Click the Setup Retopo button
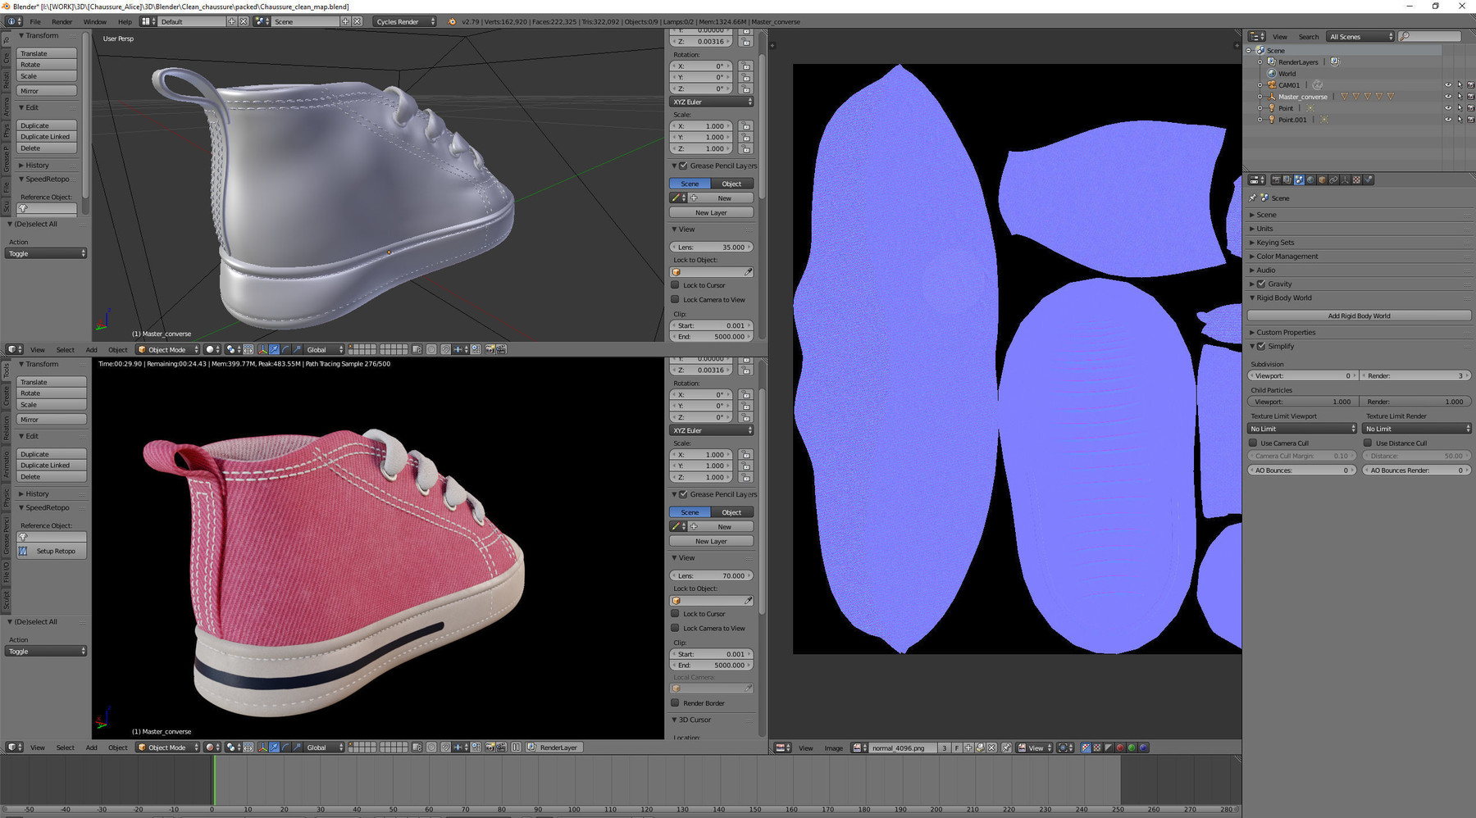 pyautogui.click(x=55, y=552)
